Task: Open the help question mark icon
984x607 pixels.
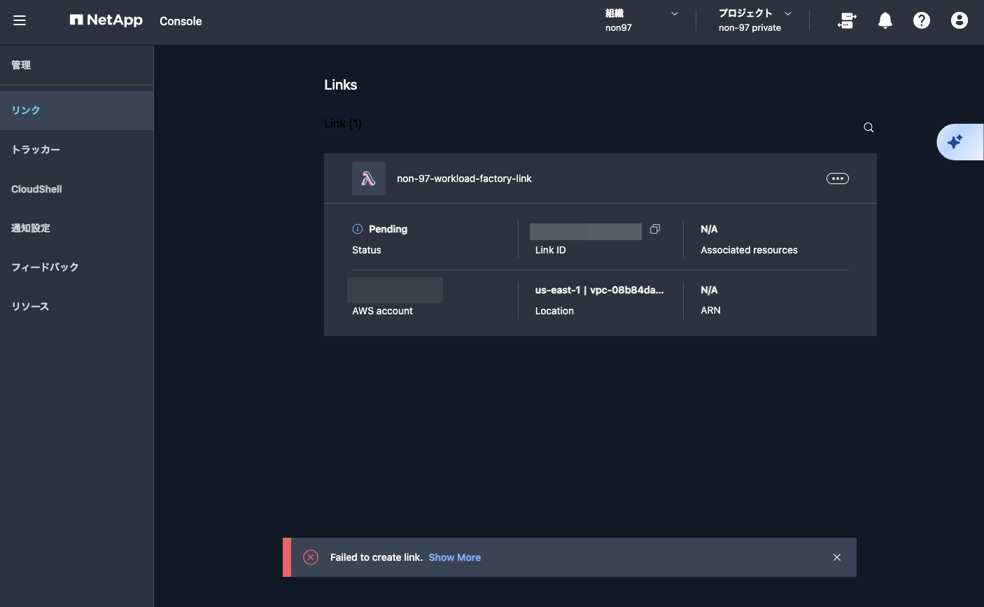Action: coord(922,20)
